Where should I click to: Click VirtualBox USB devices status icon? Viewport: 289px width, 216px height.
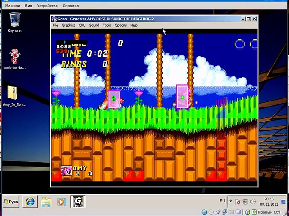click(218, 212)
